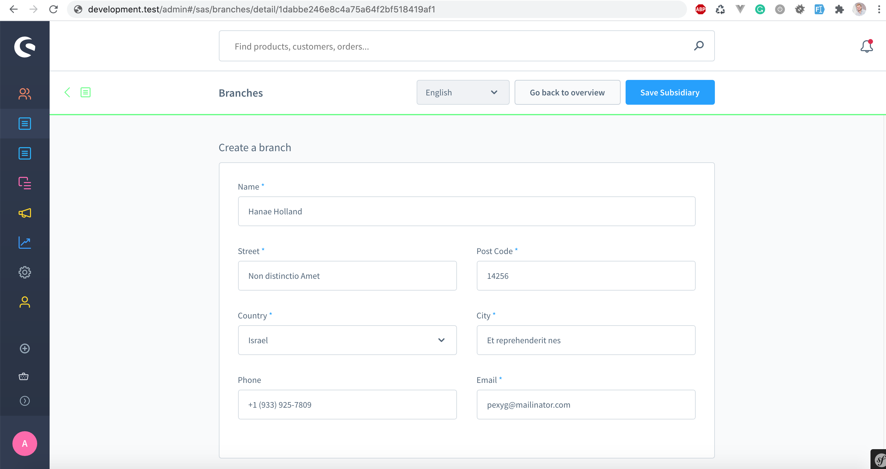Open the English language dropdown

(463, 92)
